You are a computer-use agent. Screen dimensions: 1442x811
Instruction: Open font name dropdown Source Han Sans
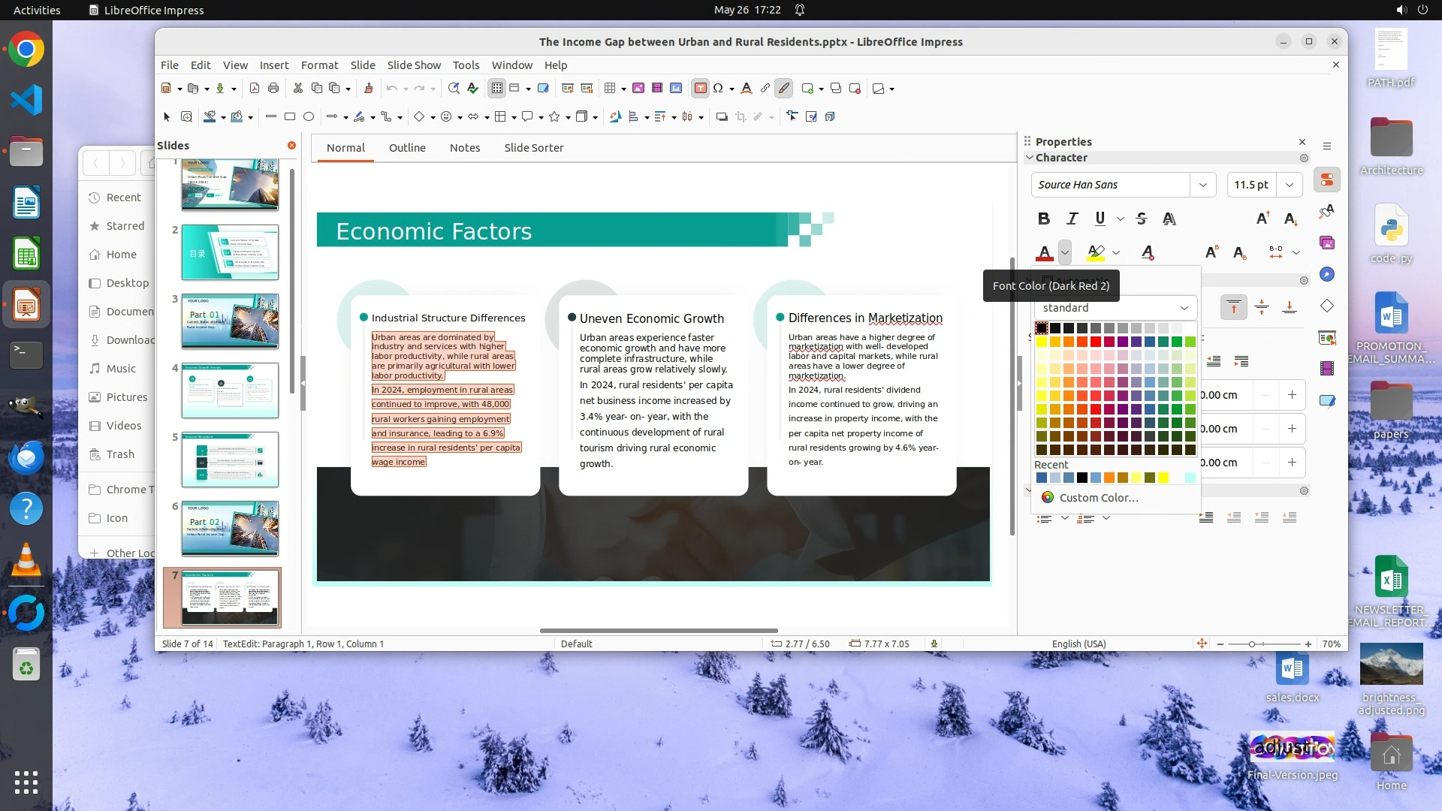1202,185
